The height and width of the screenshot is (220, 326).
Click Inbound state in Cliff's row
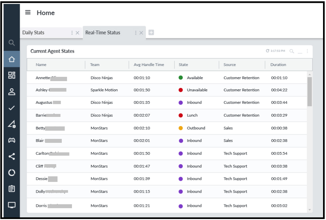[194, 166]
